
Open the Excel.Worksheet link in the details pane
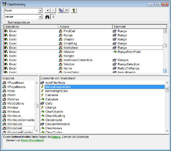pos(32,140)
